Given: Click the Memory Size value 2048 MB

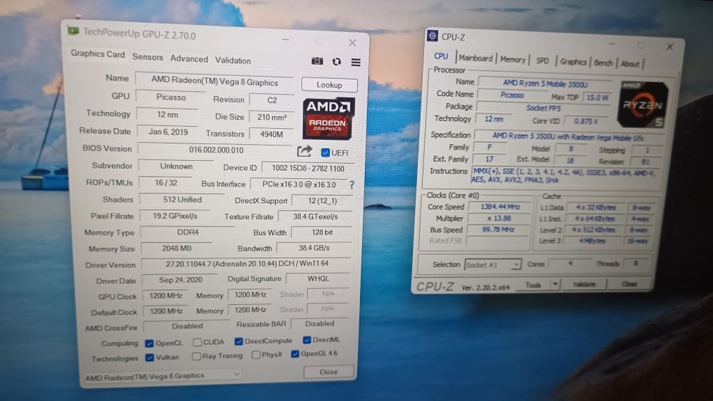Looking at the screenshot, I should click(x=176, y=249).
